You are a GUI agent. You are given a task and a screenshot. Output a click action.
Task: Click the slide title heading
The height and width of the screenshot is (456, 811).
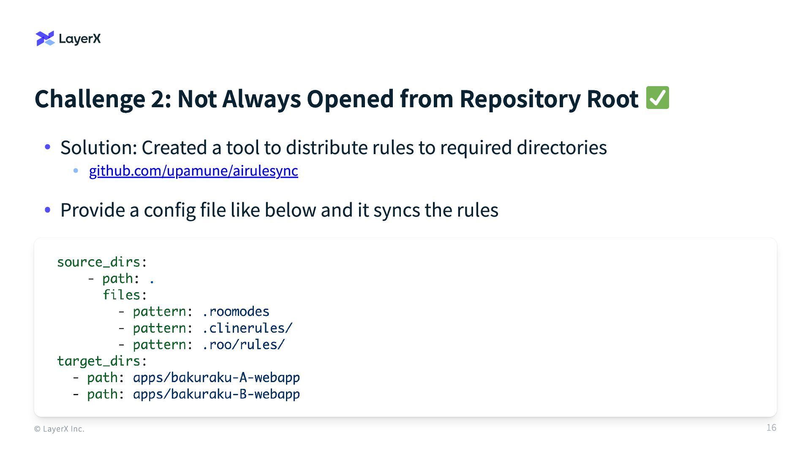336,99
